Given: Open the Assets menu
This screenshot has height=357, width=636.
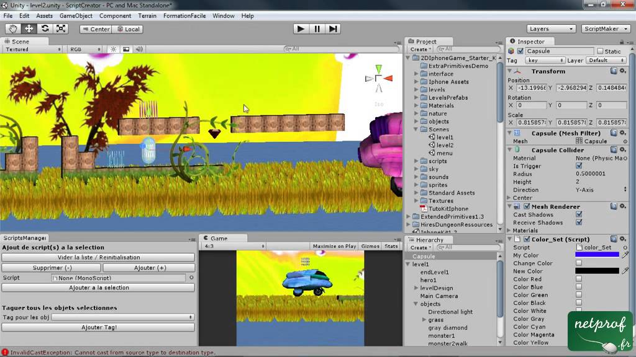Looking at the screenshot, I should (x=44, y=15).
